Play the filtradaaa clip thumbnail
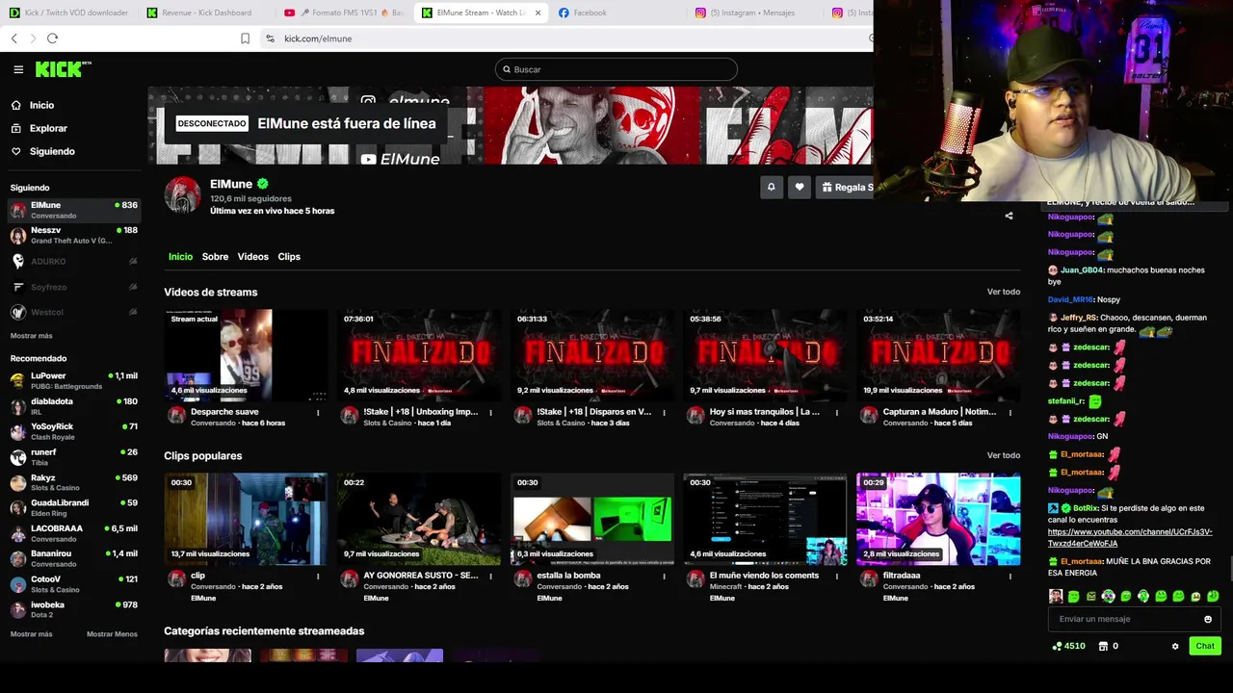1233x693 pixels. 938,518
